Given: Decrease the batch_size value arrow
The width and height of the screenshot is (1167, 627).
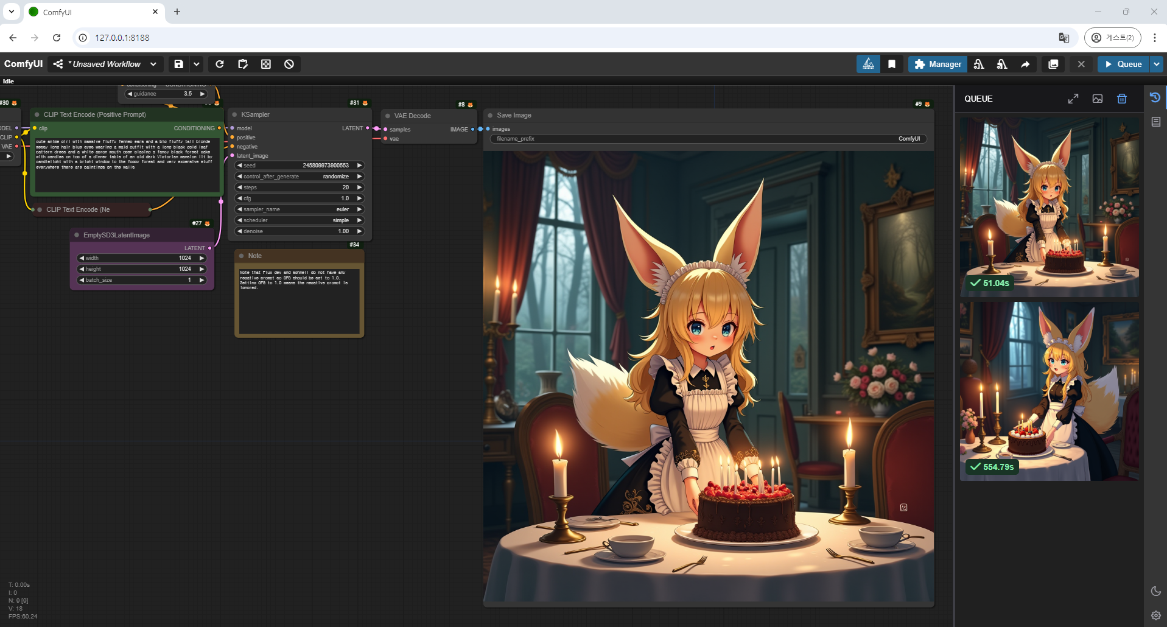Looking at the screenshot, I should pyautogui.click(x=82, y=280).
